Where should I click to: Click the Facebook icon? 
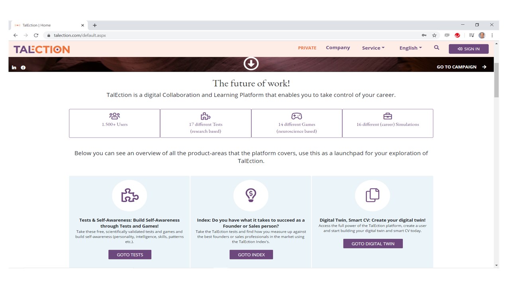click(x=23, y=67)
